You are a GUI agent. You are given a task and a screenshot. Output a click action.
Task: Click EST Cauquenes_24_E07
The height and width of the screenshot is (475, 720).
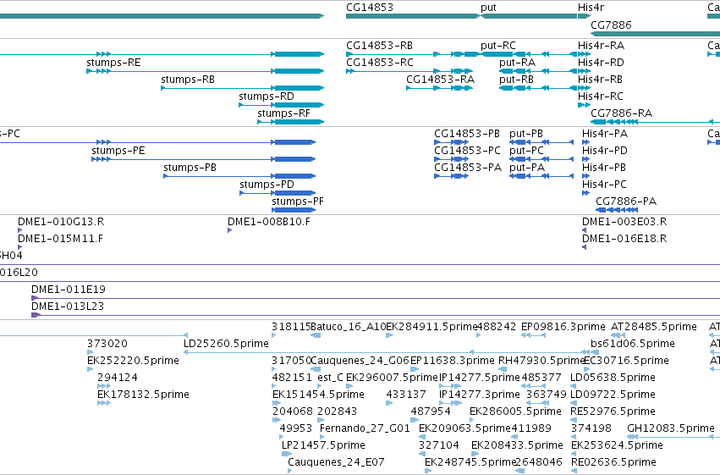(x=289, y=472)
